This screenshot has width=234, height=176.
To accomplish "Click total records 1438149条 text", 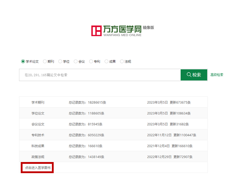I will (86, 157).
